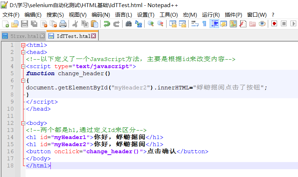Toggle synchronize horizontal scrolling icon
This screenshot has width=298, height=177.
coord(183,24)
